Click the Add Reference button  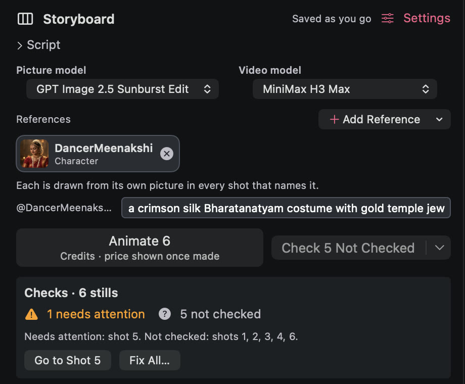point(375,120)
